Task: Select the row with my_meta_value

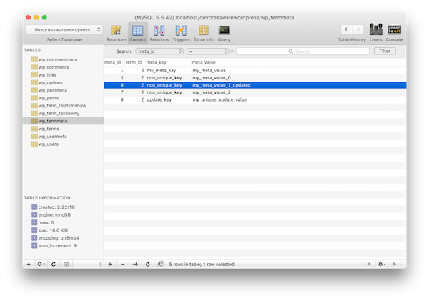Action: pyautogui.click(x=255, y=70)
